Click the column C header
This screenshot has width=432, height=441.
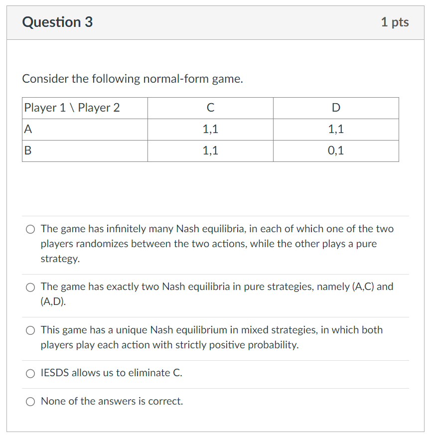point(210,108)
